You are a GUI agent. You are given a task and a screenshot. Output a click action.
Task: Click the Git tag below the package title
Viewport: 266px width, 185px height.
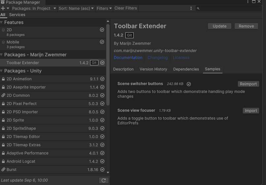pos(129,35)
